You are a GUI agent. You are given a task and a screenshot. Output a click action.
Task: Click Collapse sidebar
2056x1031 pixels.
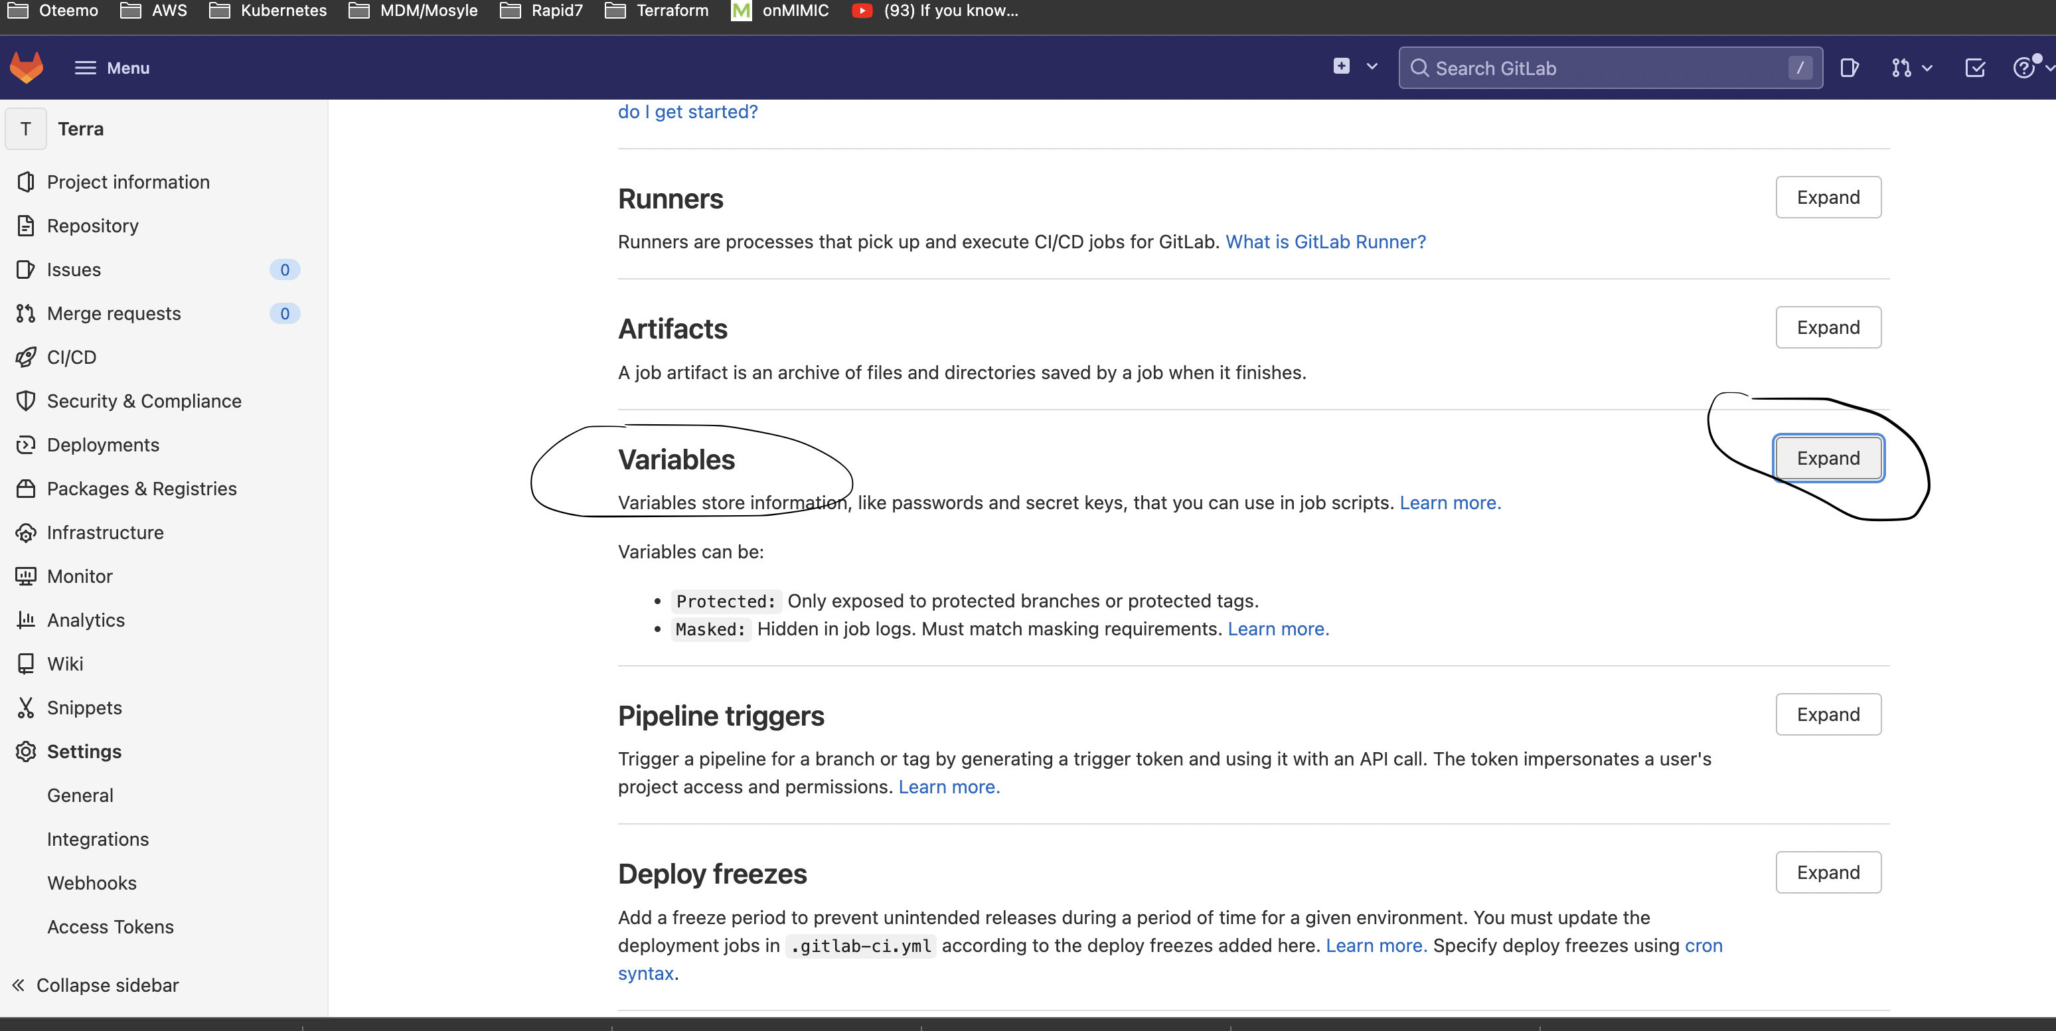(x=96, y=985)
